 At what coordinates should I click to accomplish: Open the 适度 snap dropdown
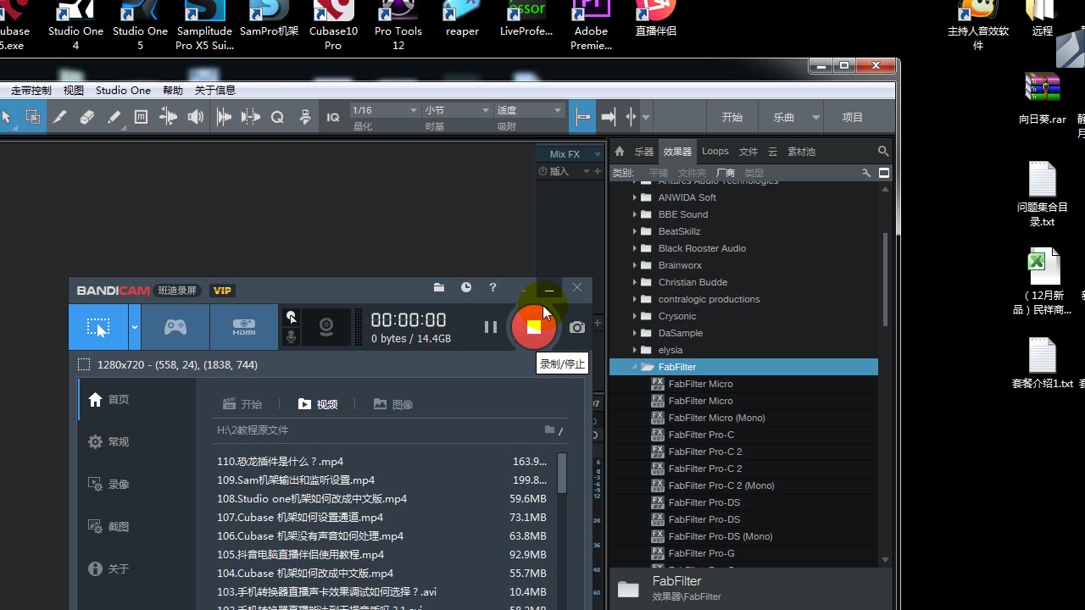(531, 110)
